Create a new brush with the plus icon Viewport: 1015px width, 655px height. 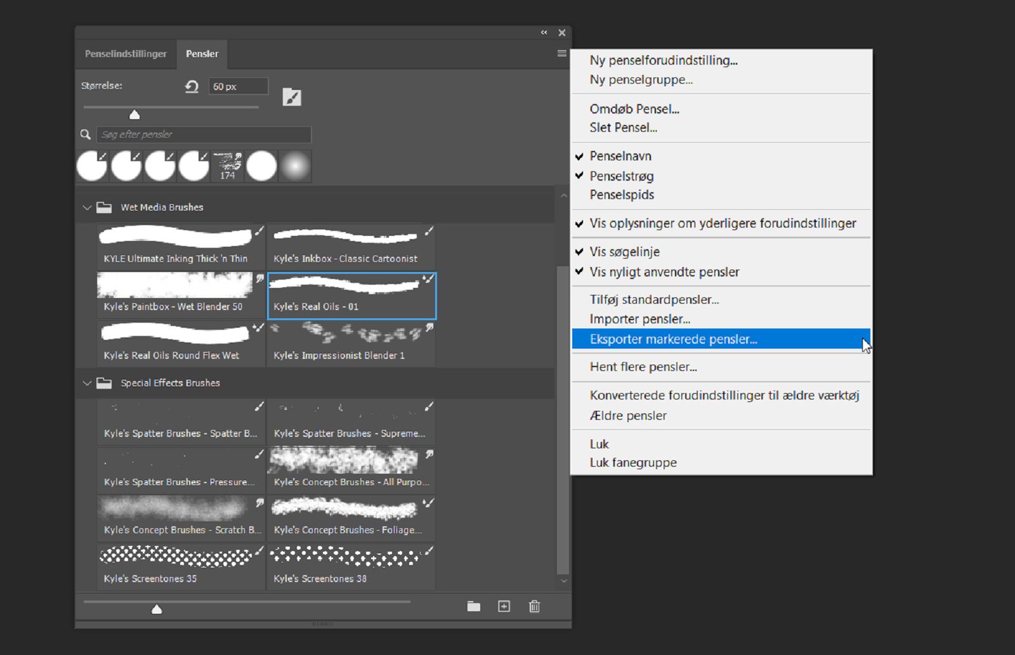(x=504, y=607)
